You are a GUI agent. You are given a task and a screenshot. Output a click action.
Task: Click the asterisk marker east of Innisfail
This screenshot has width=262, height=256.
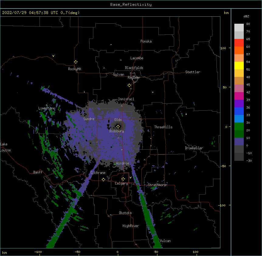tap(153, 92)
